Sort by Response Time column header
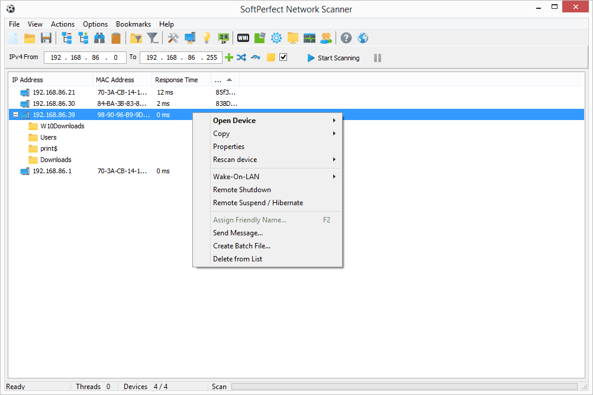The height and width of the screenshot is (395, 593). 181,80
